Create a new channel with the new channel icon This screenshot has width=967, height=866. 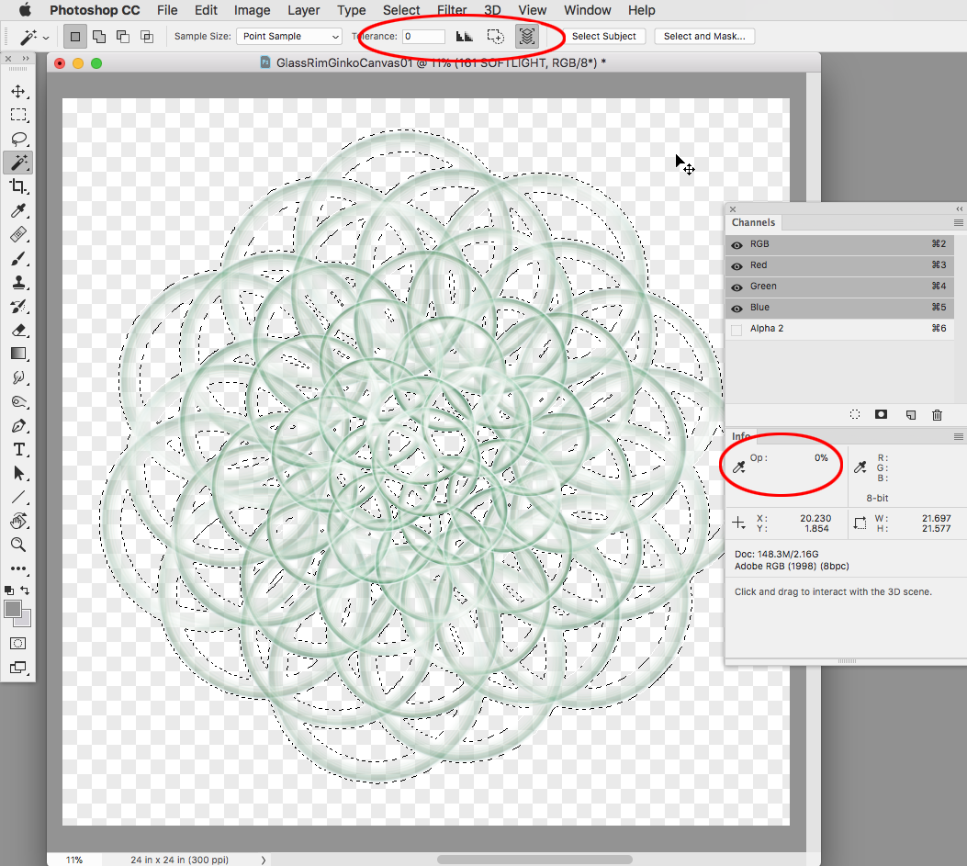(x=910, y=414)
